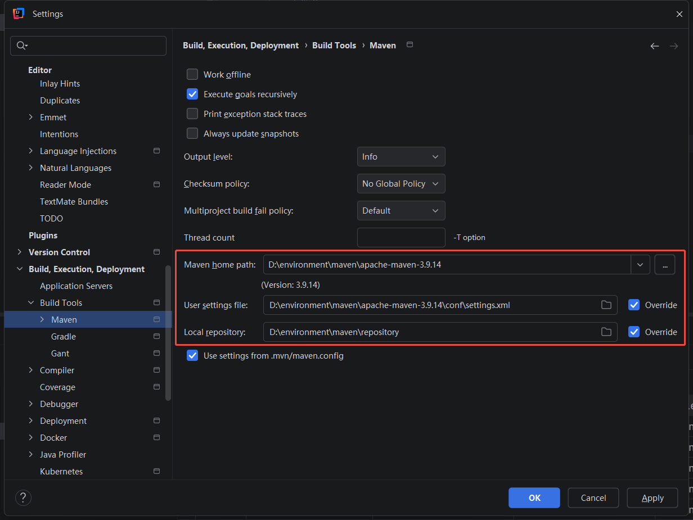Select Duplicates in settings tree
693x520 pixels.
coord(60,100)
